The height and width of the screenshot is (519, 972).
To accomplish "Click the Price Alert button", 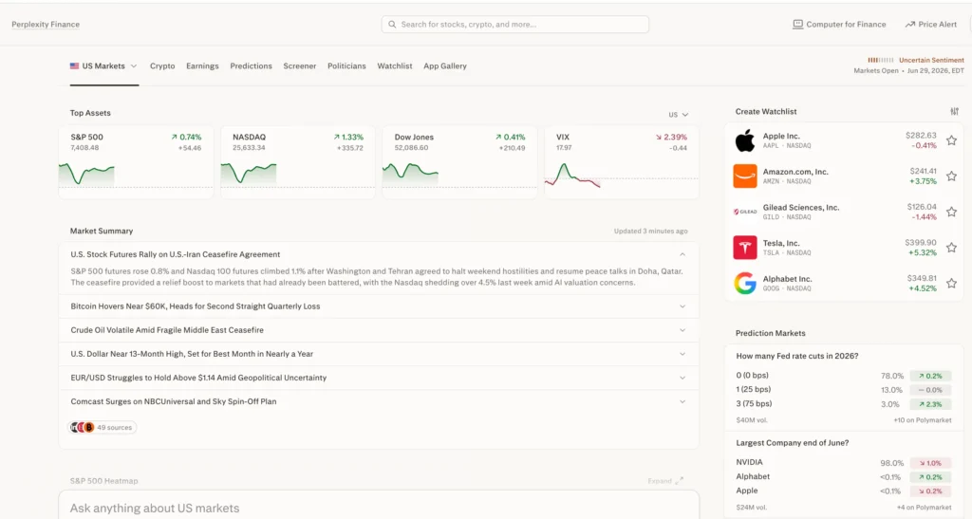I will [930, 25].
